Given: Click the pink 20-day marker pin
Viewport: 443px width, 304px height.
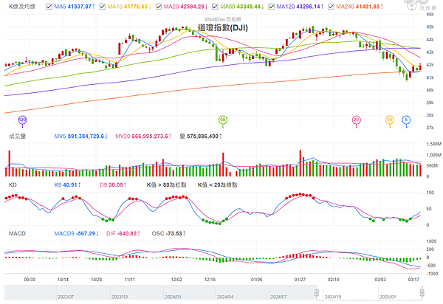Looking at the screenshot, I should click(357, 120).
